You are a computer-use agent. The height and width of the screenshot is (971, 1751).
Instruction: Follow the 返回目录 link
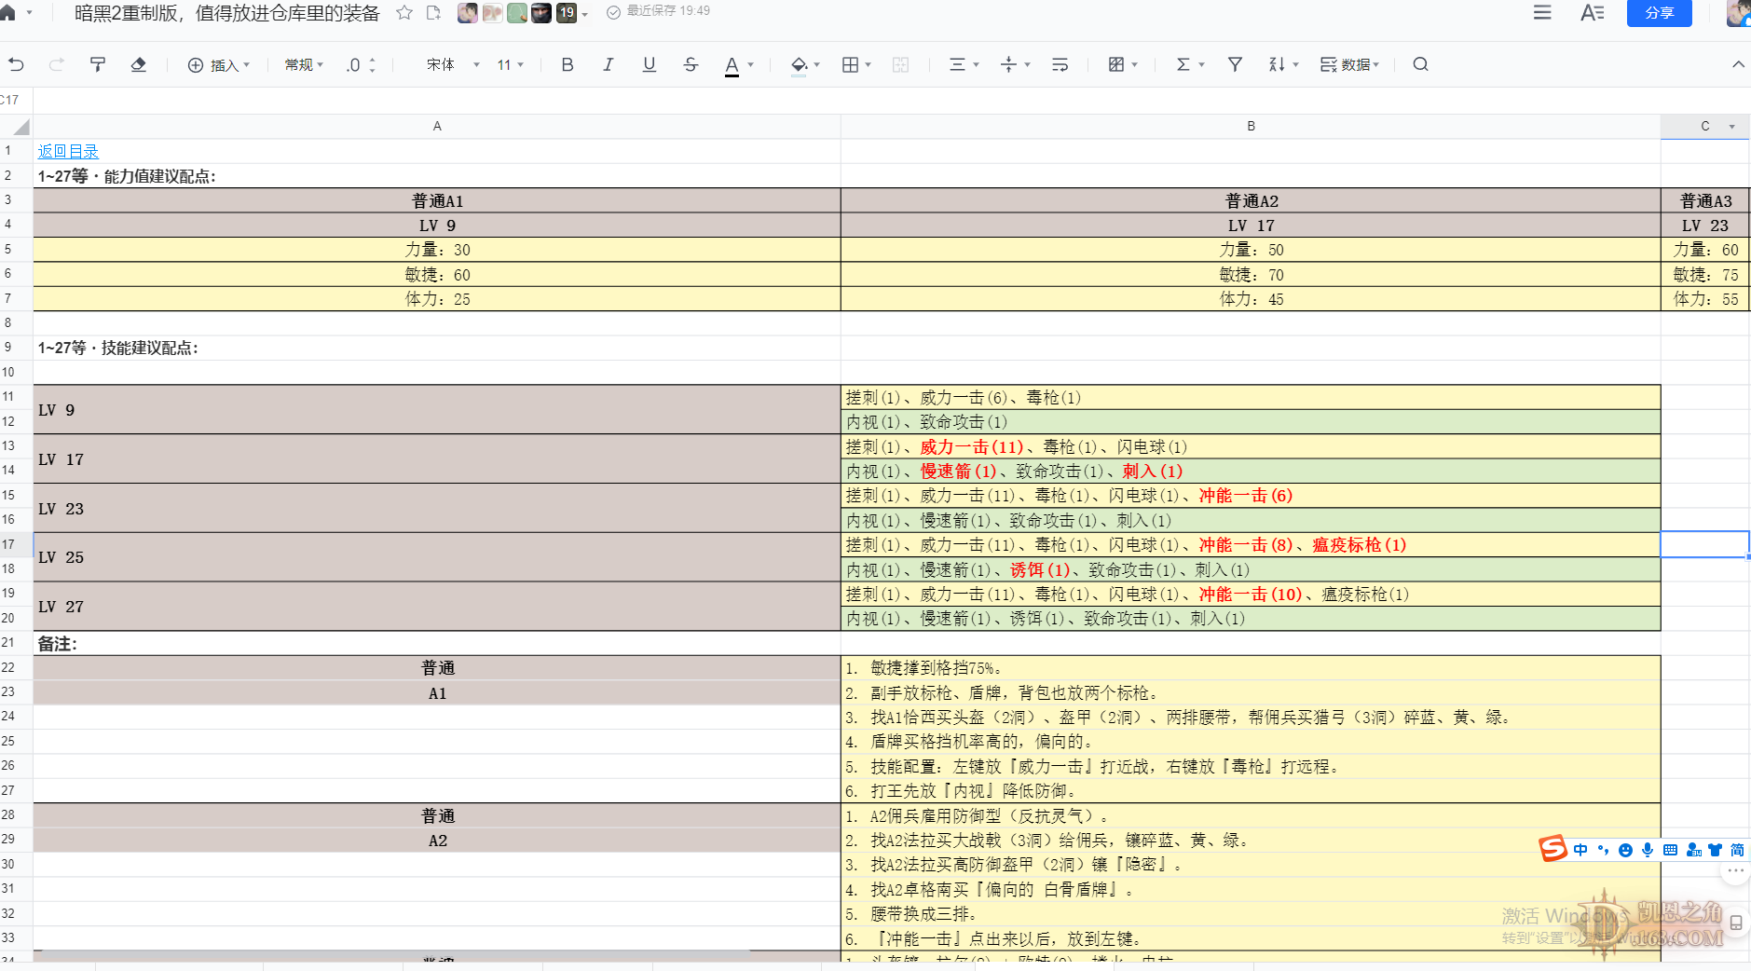point(68,151)
